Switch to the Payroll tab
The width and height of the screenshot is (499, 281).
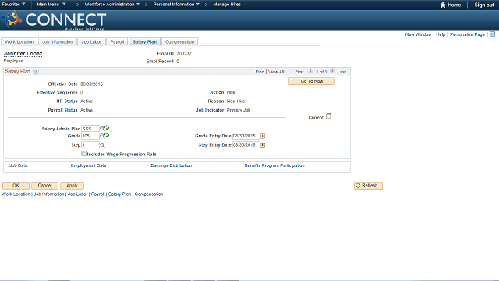click(117, 41)
